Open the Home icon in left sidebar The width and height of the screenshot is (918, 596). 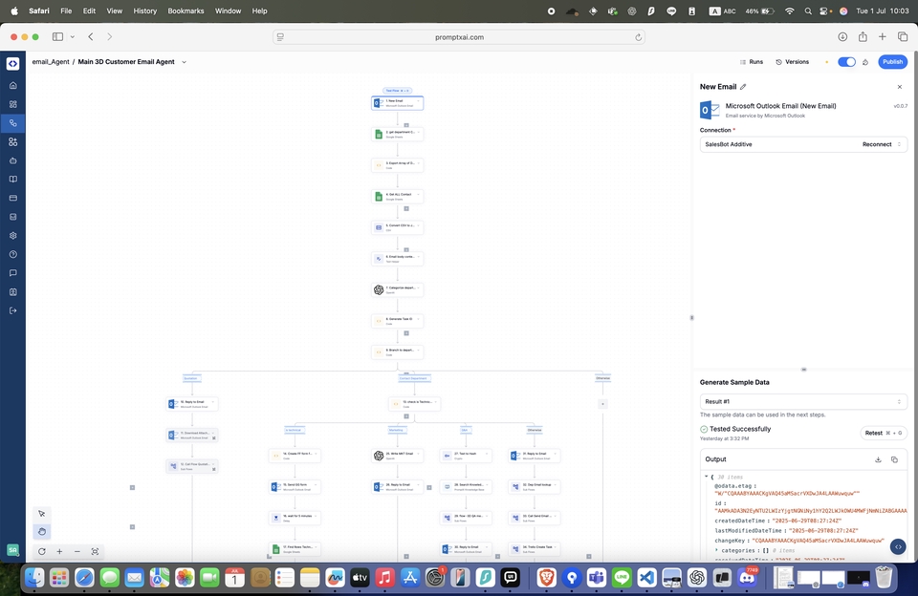pos(12,85)
